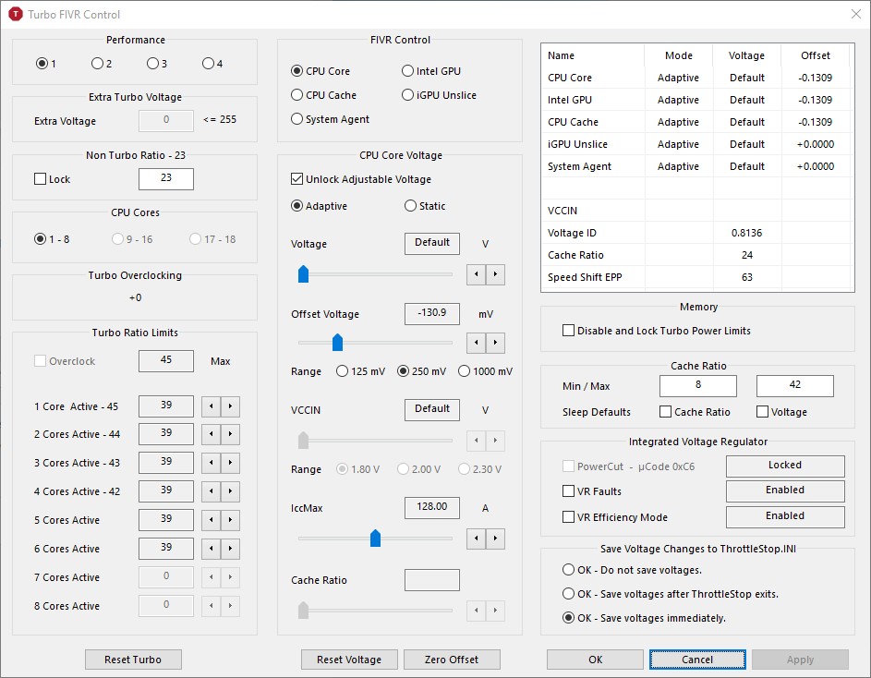This screenshot has width=871, height=678.
Task: Click the Locked PowerCut button
Action: pyautogui.click(x=785, y=466)
